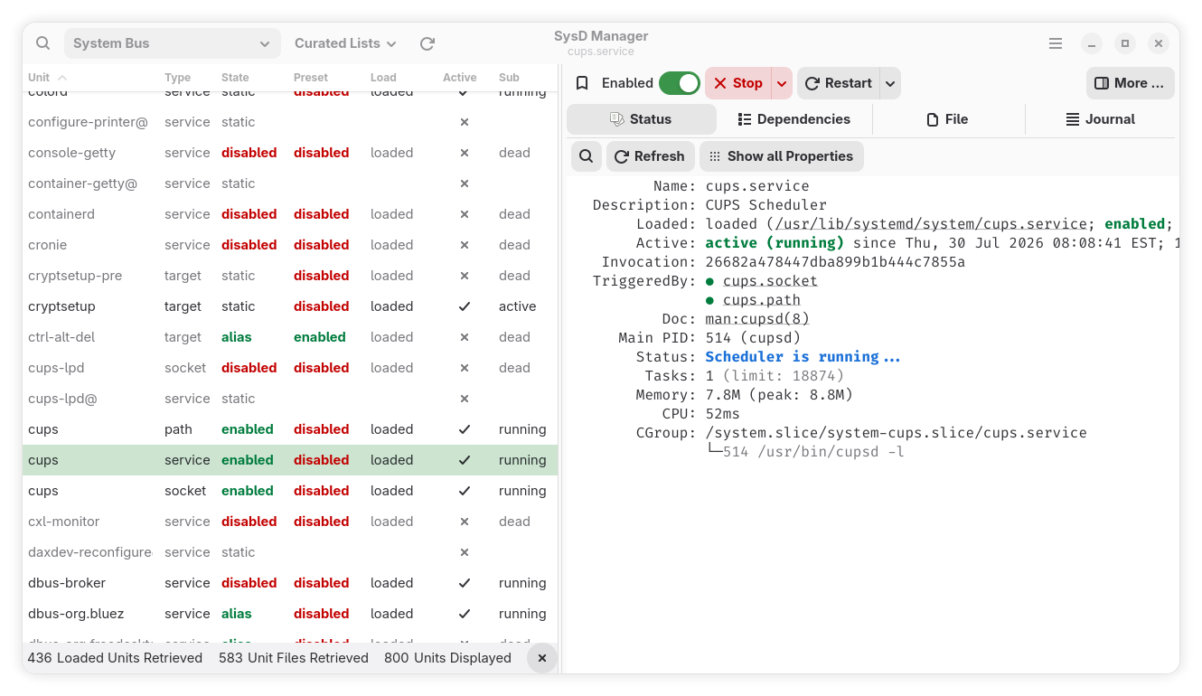
Task: Refresh the status view
Action: tap(651, 156)
